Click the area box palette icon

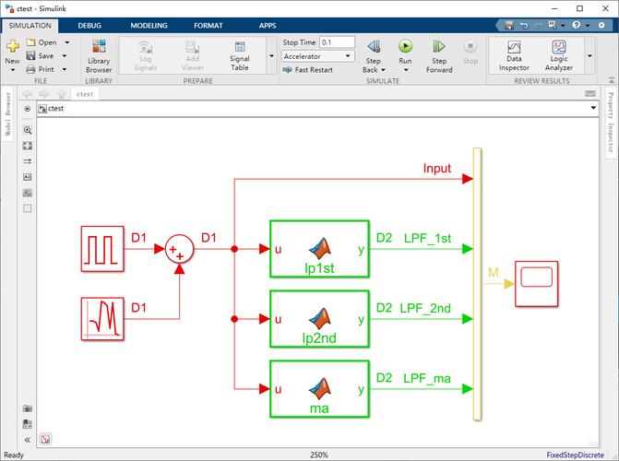[x=28, y=208]
